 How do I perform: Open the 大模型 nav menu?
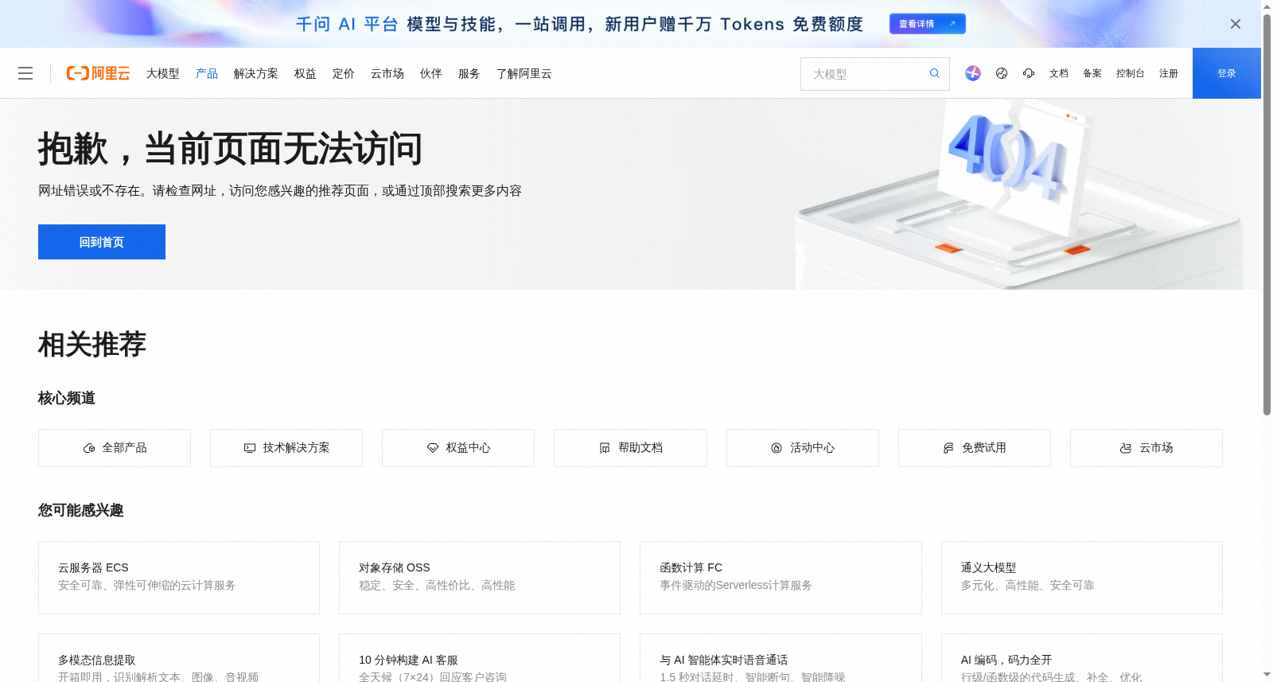point(163,73)
